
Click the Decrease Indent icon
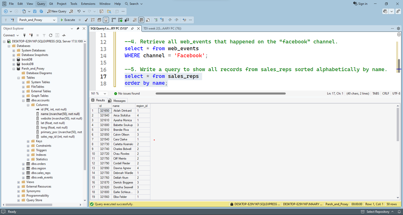tap(170, 20)
